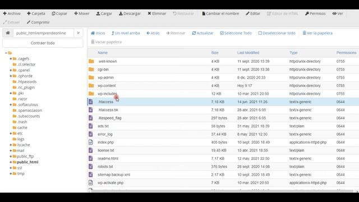Click Cambiar el nombre to rename
Image resolution: width=359 pixels, height=202 pixels.
point(220,13)
